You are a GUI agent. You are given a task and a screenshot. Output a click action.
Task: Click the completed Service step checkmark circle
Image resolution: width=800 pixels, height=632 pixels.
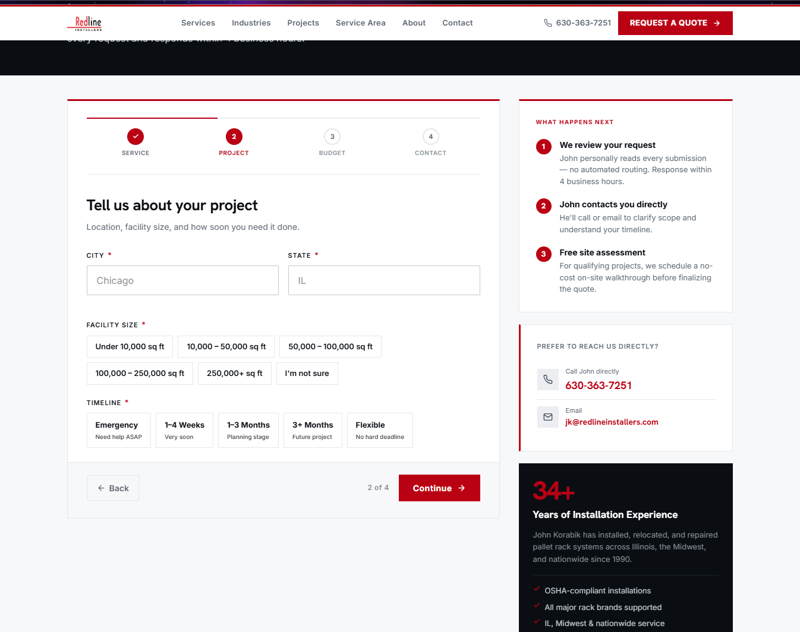click(136, 137)
